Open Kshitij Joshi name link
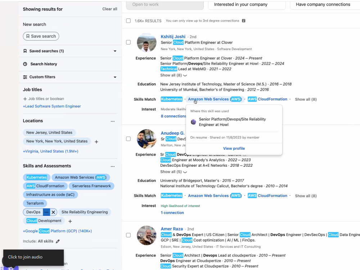 pos(173,37)
